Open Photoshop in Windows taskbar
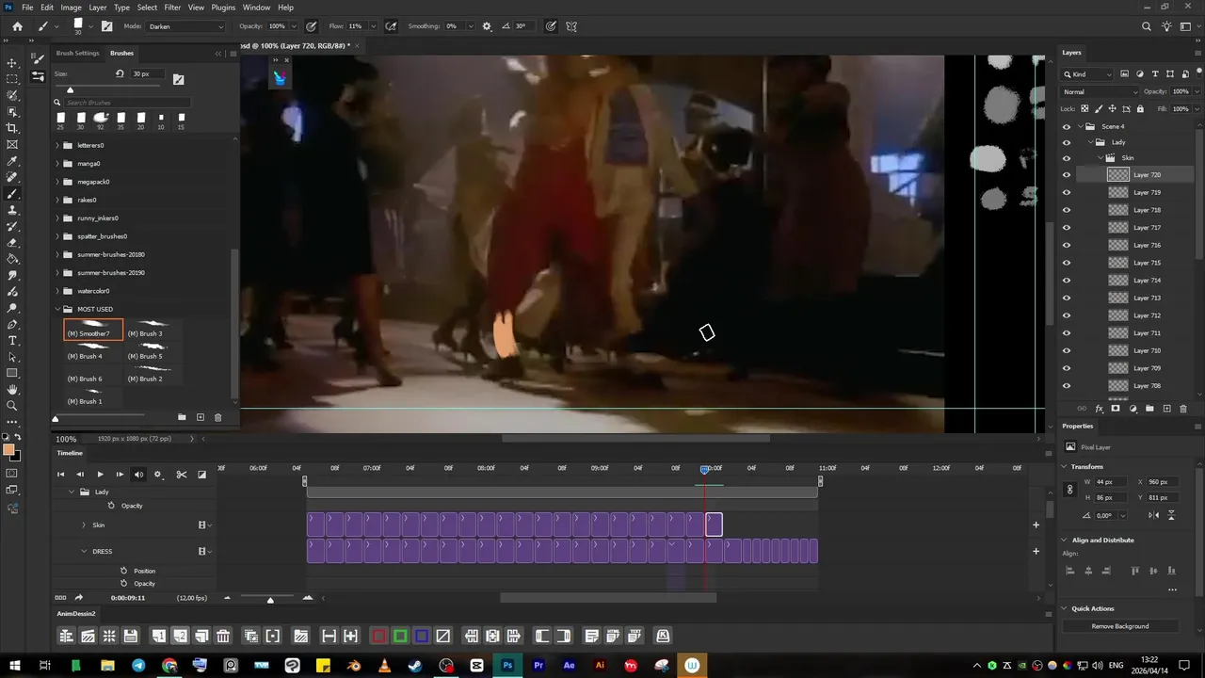 point(507,666)
